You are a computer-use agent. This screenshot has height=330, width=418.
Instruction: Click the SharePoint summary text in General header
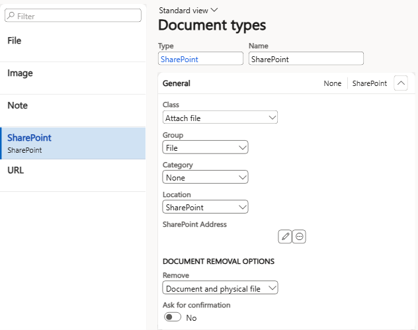370,83
